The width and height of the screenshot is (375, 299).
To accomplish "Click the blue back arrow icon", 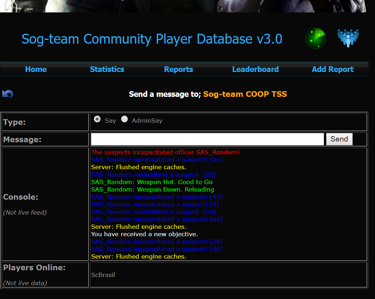I will [x=7, y=94].
